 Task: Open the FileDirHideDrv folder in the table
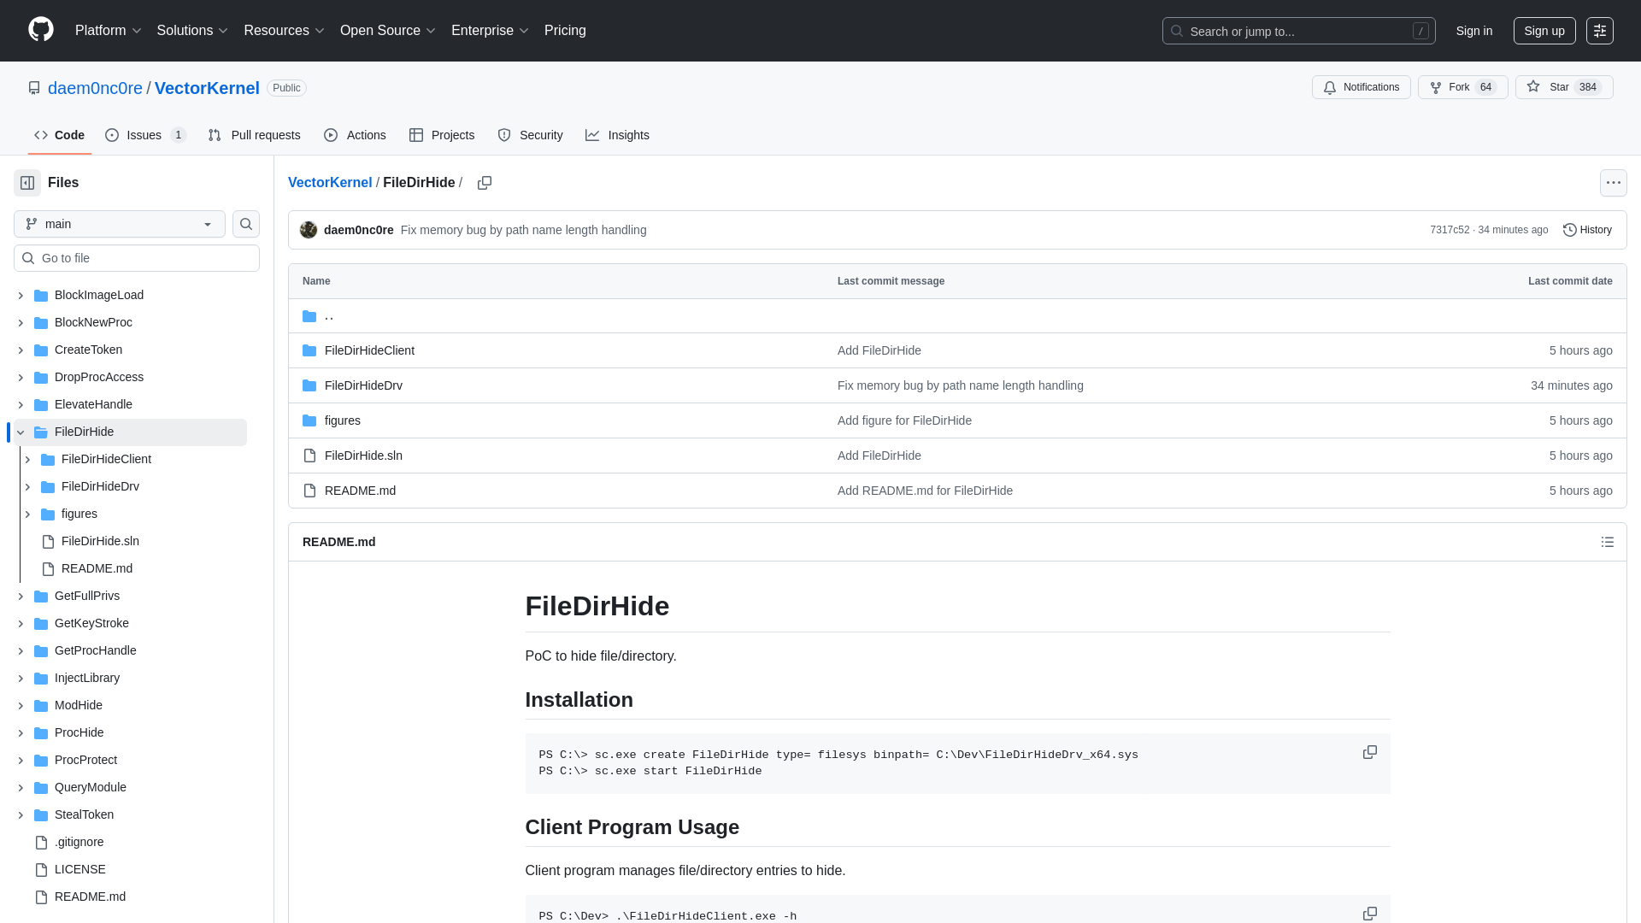point(363,385)
